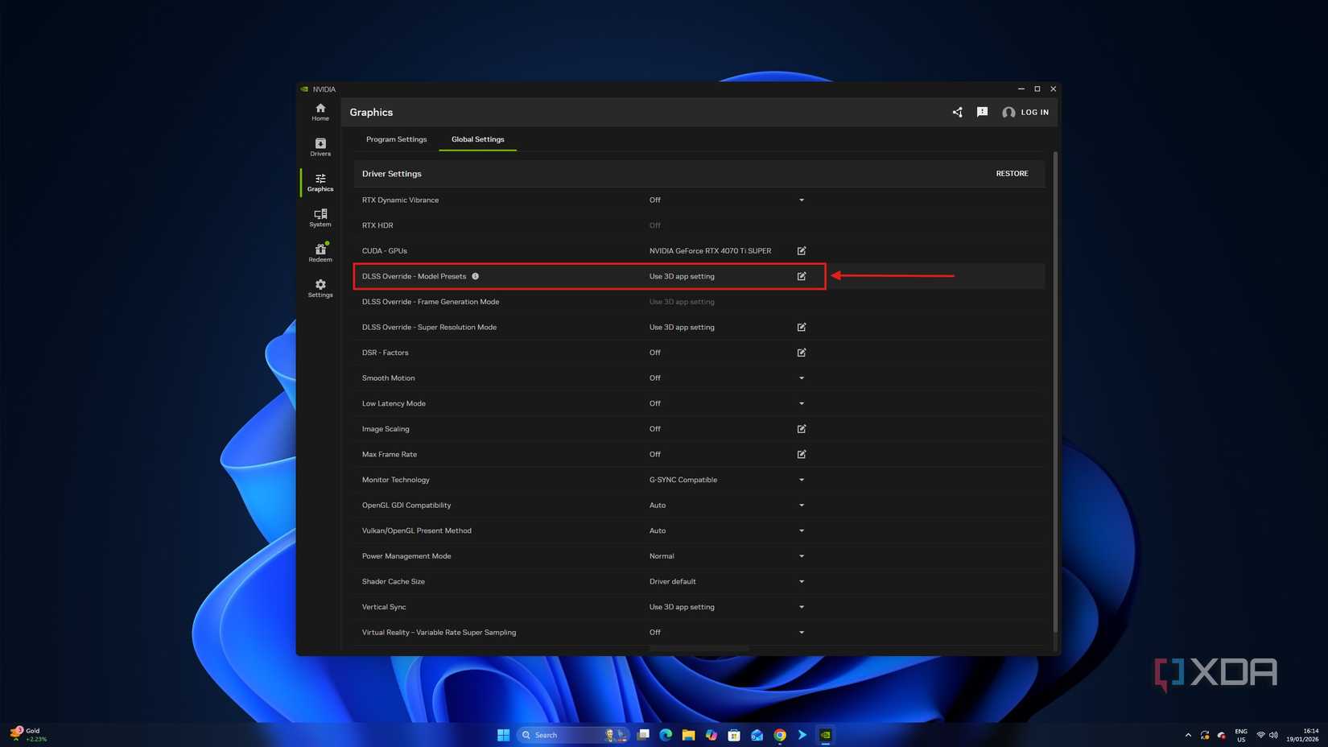Open the RTX Dynamic Vibrance dropdown
Image resolution: width=1328 pixels, height=747 pixels.
[801, 200]
